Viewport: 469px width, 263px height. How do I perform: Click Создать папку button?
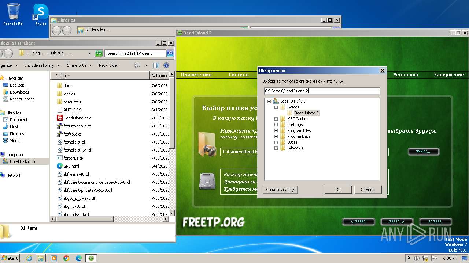(x=280, y=190)
